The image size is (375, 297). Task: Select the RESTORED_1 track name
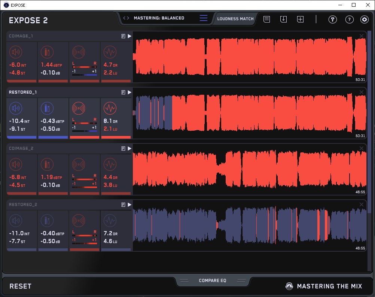[x=23, y=93]
